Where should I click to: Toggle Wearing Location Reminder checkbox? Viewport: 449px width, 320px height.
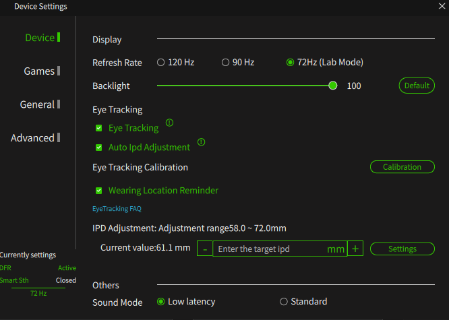point(99,191)
